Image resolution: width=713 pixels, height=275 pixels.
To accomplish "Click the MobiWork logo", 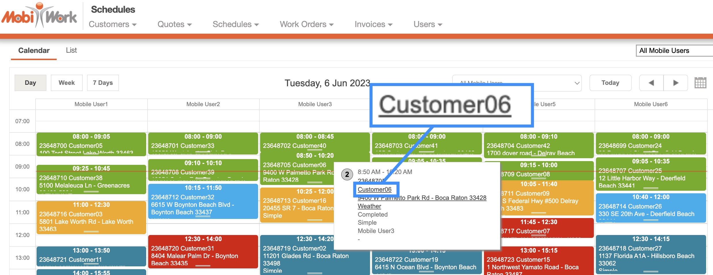I will [39, 16].
